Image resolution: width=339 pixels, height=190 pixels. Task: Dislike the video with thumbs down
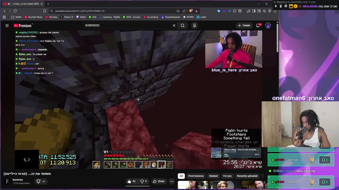point(144,181)
